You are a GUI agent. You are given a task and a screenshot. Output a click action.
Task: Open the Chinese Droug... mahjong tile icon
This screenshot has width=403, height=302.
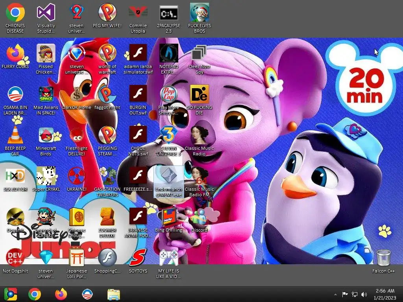point(77,223)
